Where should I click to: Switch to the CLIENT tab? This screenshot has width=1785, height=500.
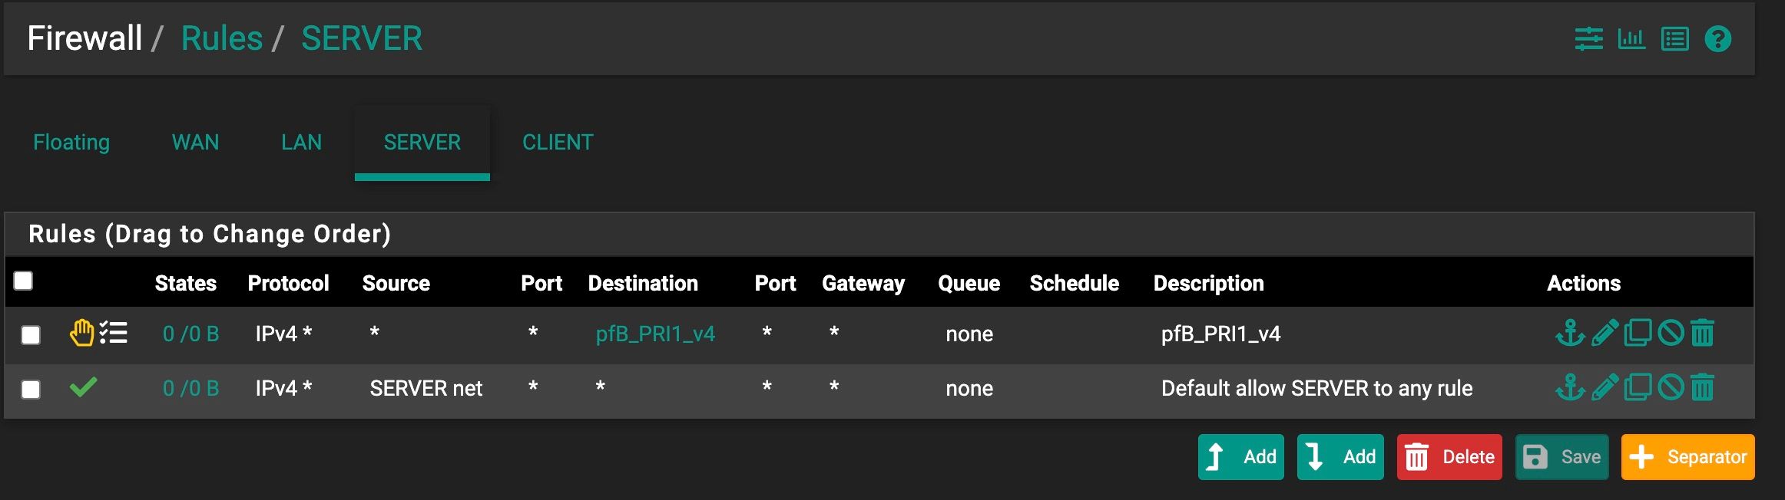pos(558,142)
